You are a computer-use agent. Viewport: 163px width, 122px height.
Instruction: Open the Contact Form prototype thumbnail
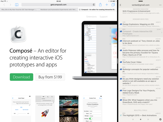[x=93, y=109]
